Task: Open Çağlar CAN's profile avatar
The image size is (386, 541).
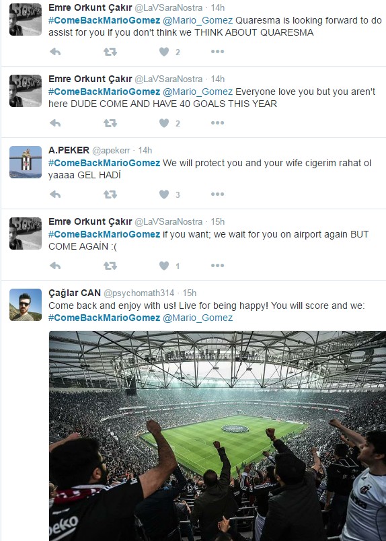Action: 26,305
